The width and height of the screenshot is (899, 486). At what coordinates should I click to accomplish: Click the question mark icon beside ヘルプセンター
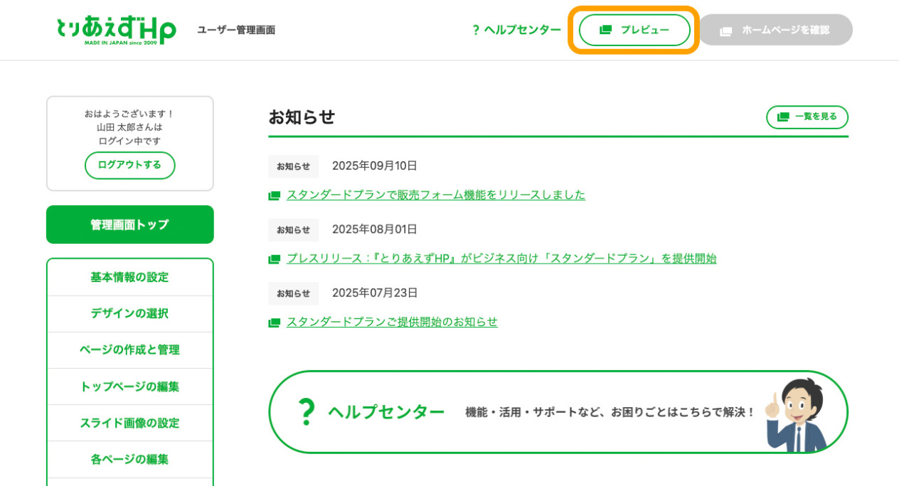(476, 30)
